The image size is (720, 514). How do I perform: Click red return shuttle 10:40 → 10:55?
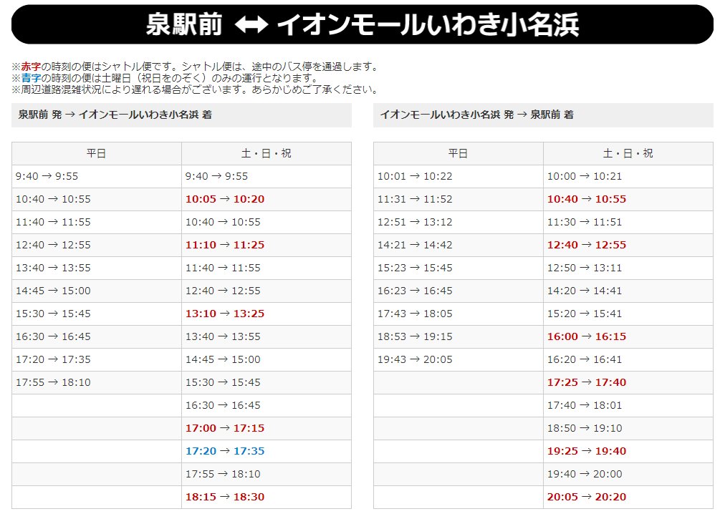coord(587,199)
